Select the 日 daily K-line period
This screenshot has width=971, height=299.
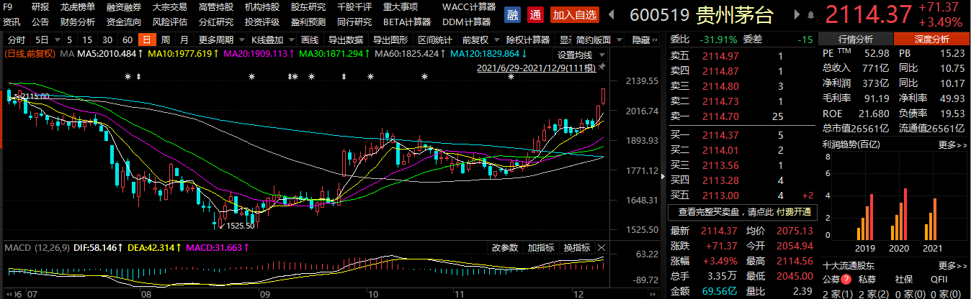click(147, 40)
